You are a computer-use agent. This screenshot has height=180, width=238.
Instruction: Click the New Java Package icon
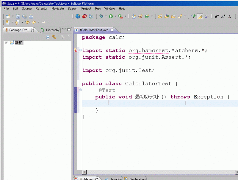pyautogui.click(x=140, y=16)
